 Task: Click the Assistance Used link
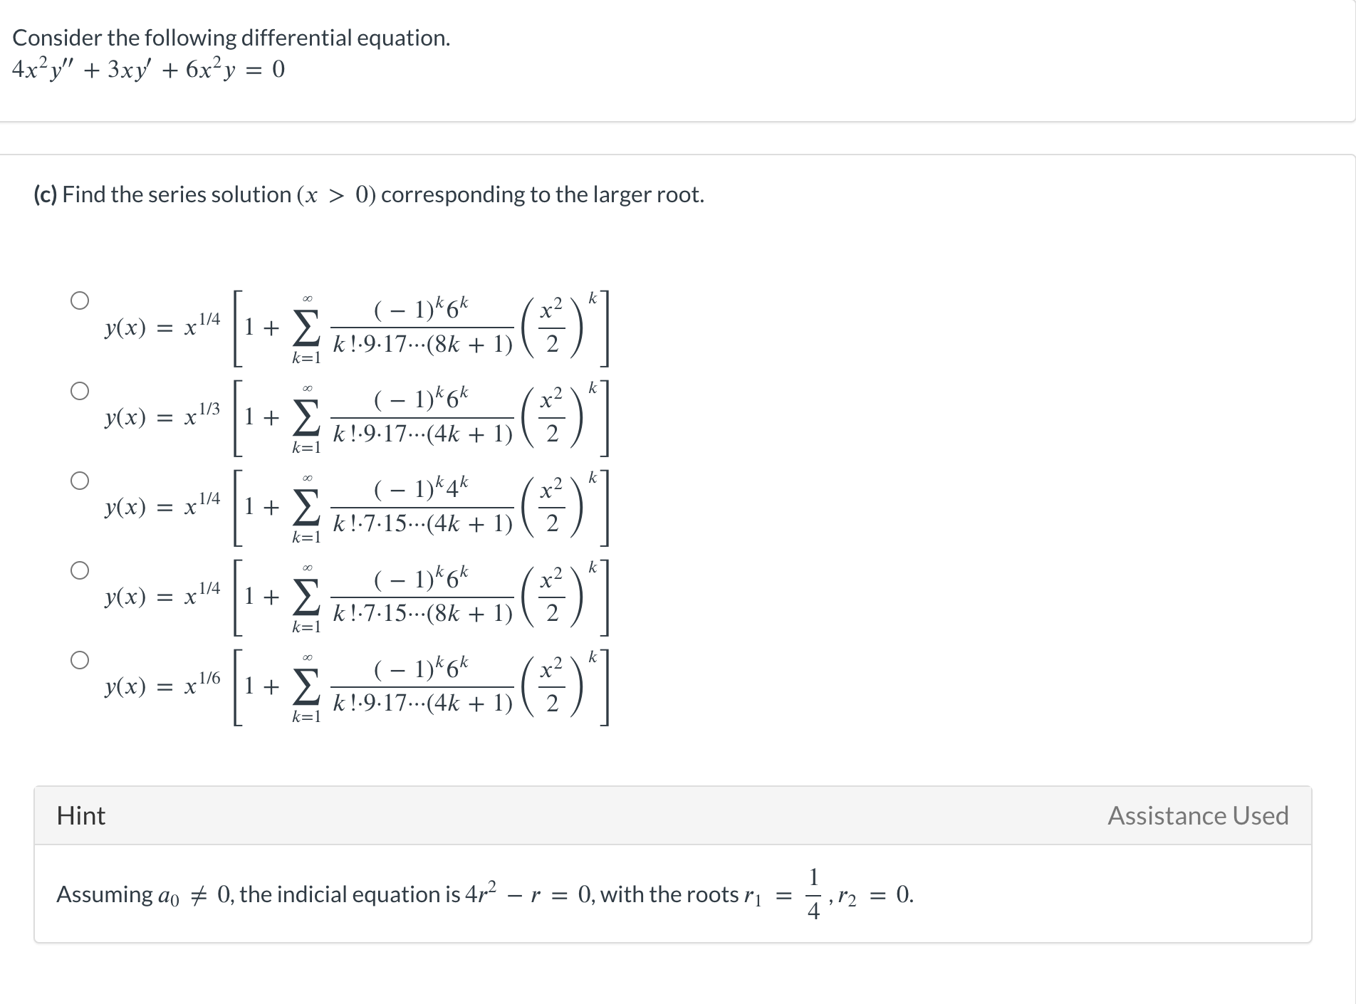1196,816
